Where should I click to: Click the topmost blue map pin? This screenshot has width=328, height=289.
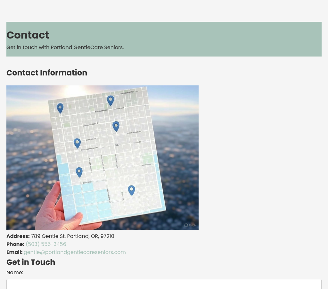111,100
